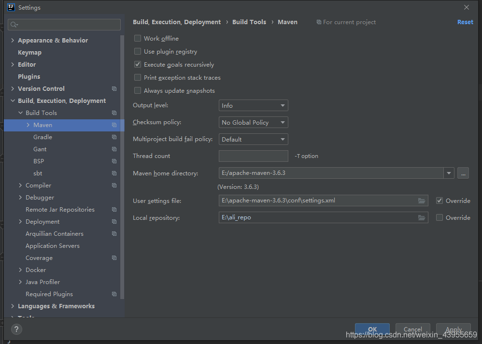Image resolution: width=482 pixels, height=344 pixels.
Task: Click the project-level icon beside Gradle
Action: coord(114,137)
